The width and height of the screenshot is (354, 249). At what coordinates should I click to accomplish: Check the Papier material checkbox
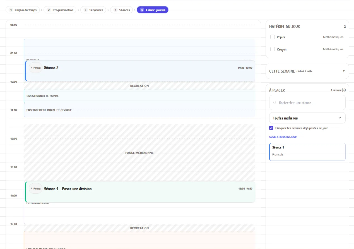pyautogui.click(x=273, y=37)
